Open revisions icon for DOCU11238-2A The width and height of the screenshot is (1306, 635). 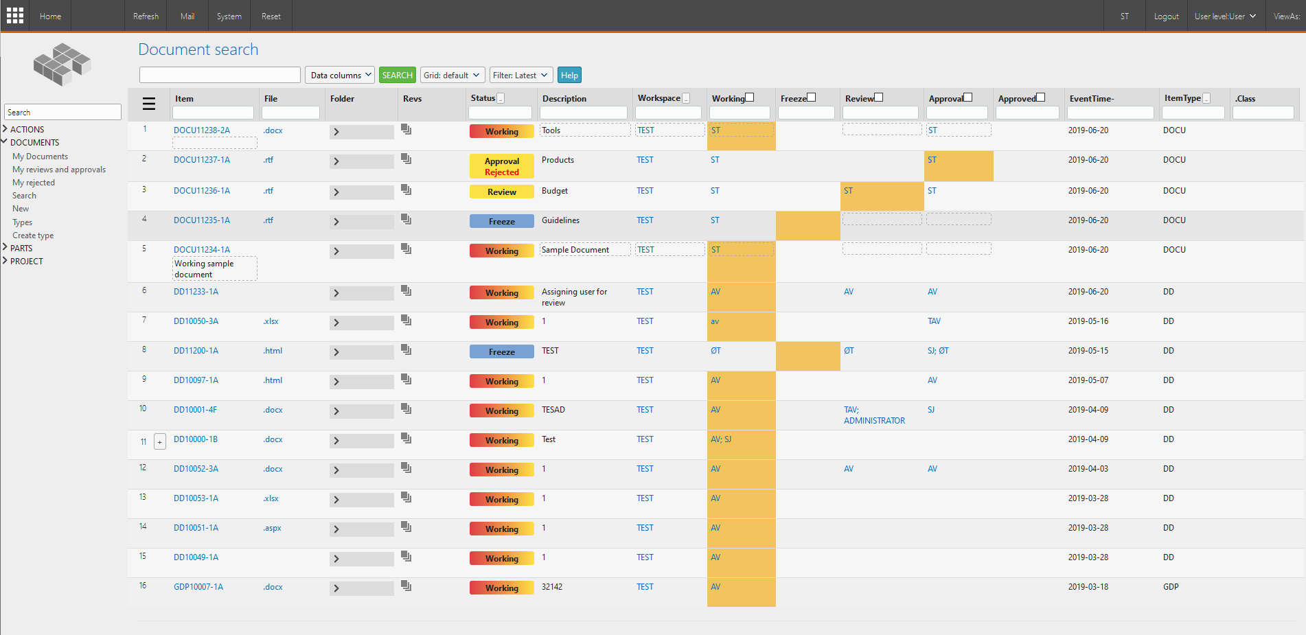tap(406, 129)
